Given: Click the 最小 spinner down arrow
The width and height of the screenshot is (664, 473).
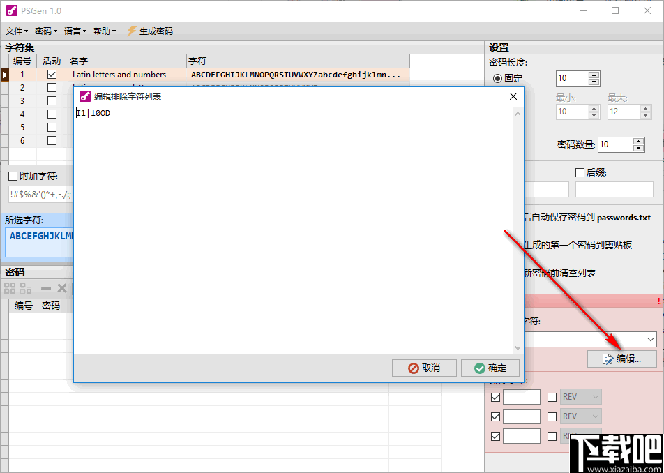Looking at the screenshot, I should (x=594, y=115).
